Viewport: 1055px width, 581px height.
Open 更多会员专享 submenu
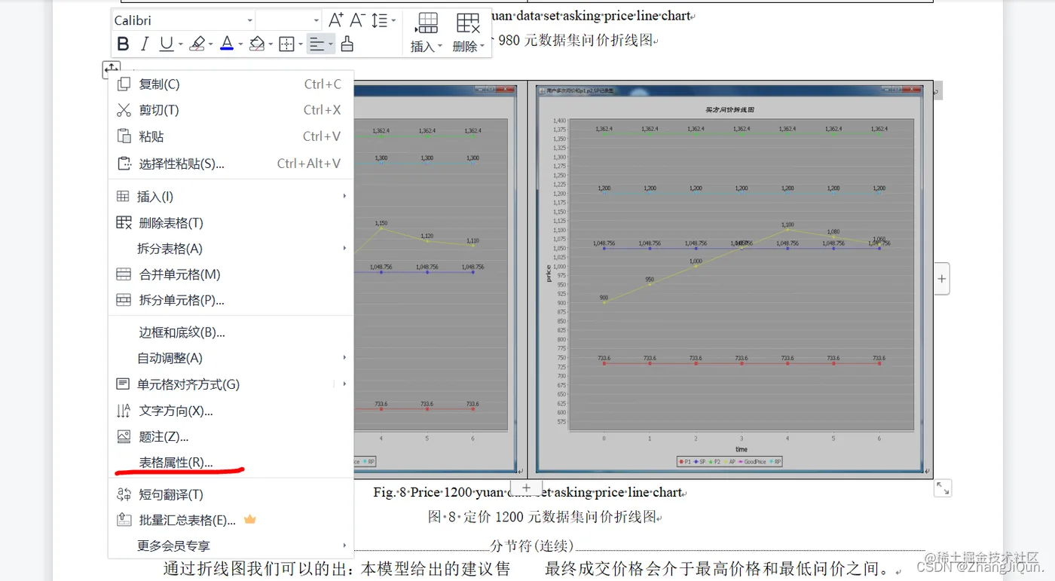pyautogui.click(x=231, y=546)
